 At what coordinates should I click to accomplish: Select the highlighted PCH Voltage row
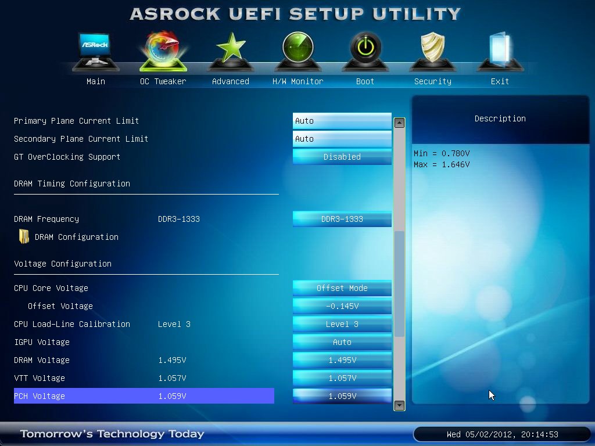[144, 396]
